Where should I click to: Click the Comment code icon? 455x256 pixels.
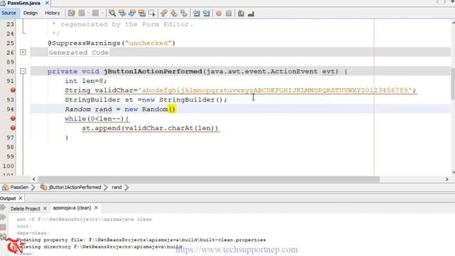(x=241, y=13)
